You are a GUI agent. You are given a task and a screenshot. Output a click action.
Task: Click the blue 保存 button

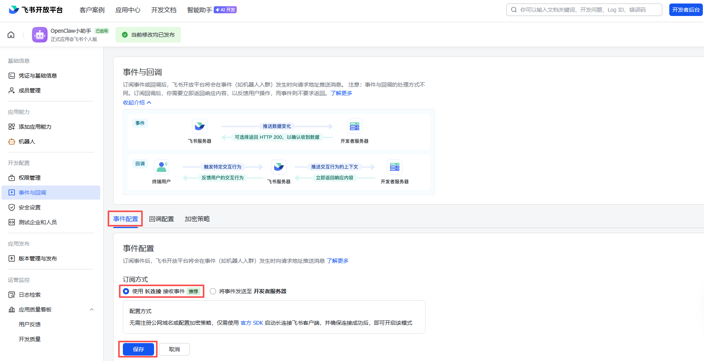(x=138, y=349)
